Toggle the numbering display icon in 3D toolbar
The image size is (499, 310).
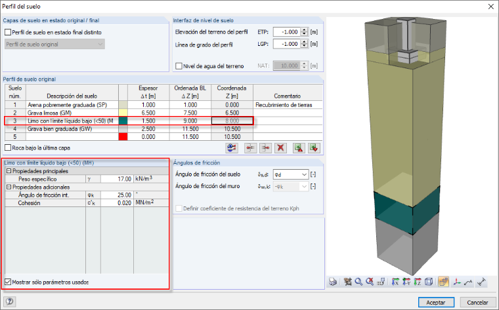point(381,282)
